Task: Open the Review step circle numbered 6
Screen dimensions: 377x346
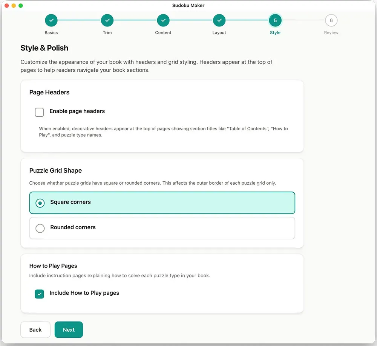Action: pyautogui.click(x=331, y=20)
